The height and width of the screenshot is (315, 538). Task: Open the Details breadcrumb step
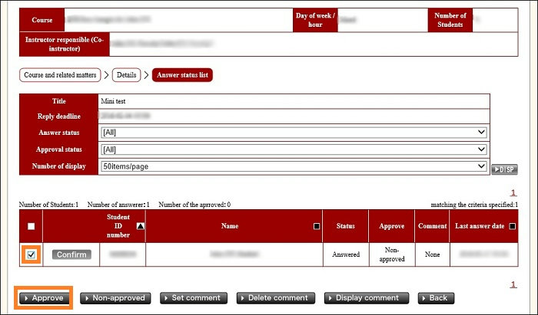coord(126,75)
